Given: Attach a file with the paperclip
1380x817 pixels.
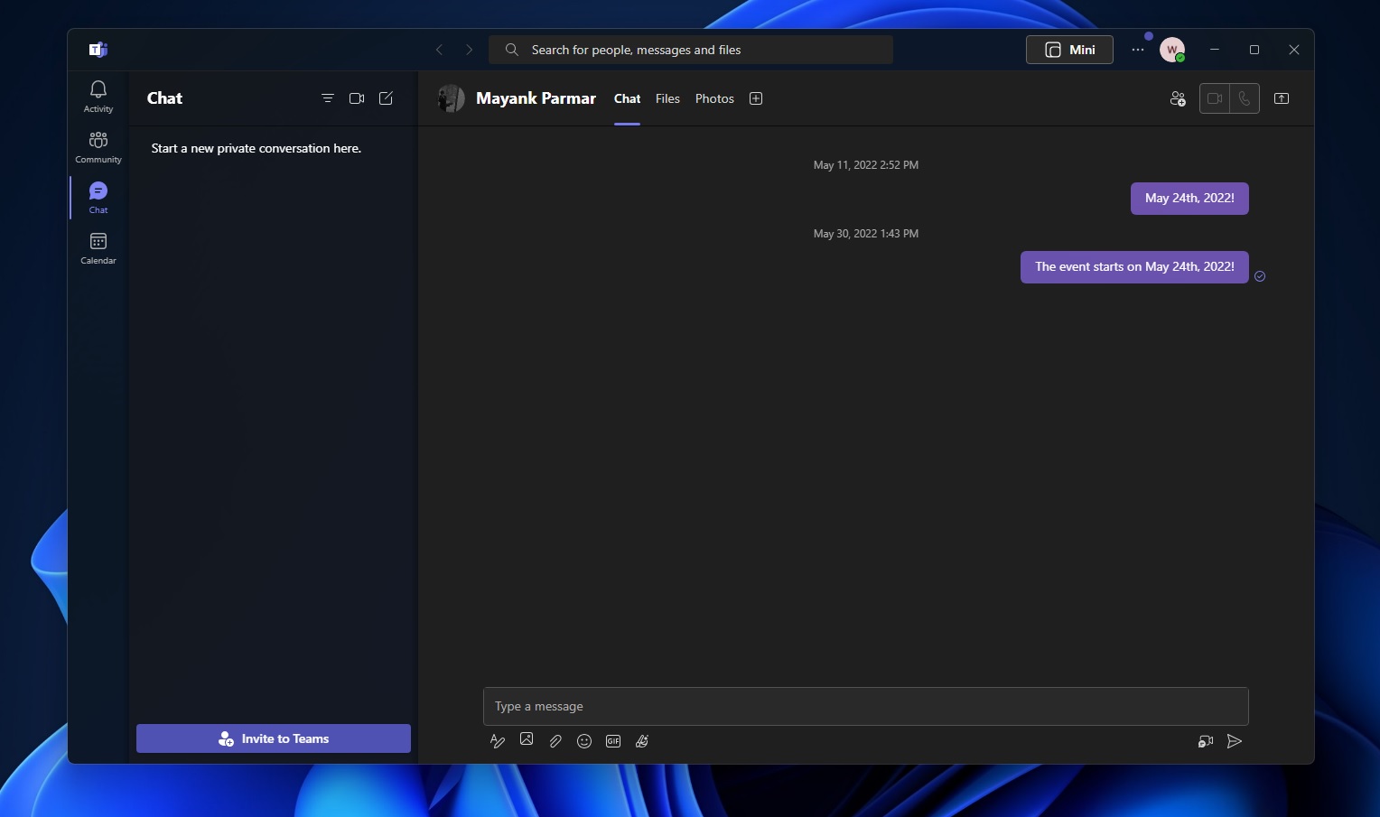Looking at the screenshot, I should tap(555, 741).
